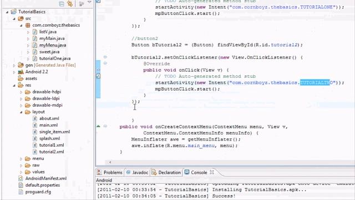Expand myMain.java file node

click(28, 39)
